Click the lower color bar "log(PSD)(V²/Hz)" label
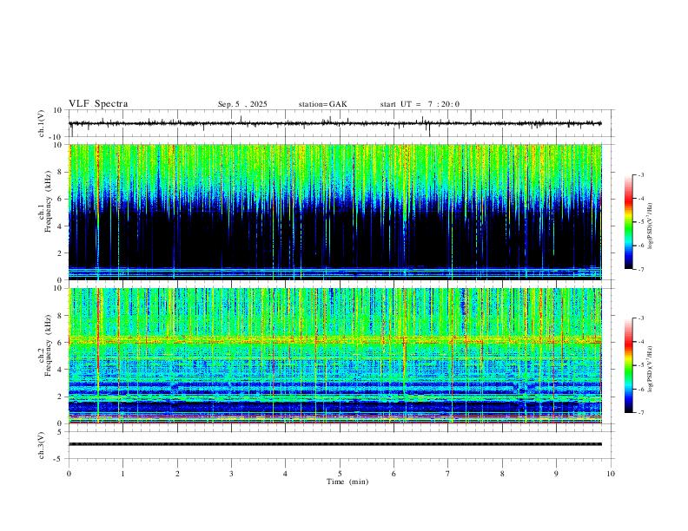Viewport: 688px width, 531px height. [x=651, y=369]
